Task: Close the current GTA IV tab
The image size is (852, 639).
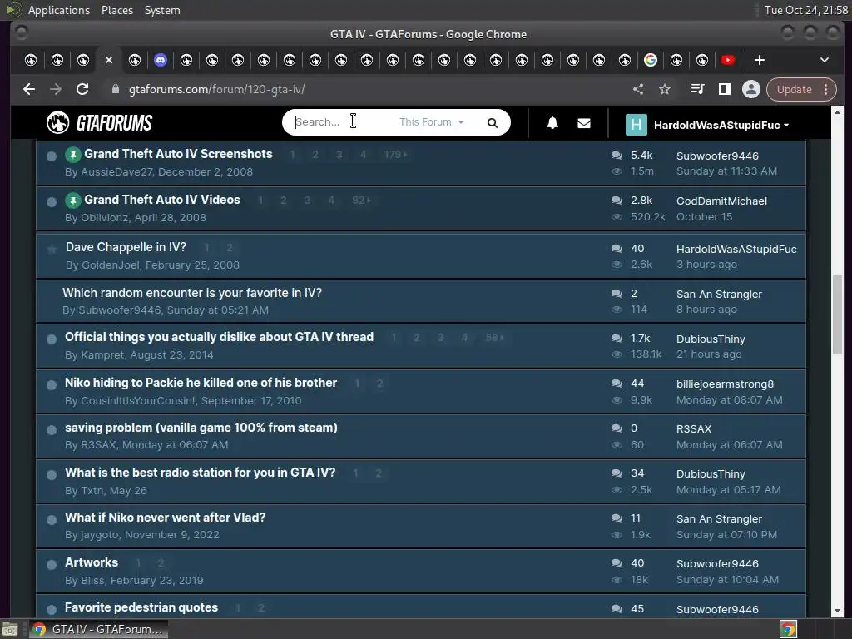Action: click(109, 60)
